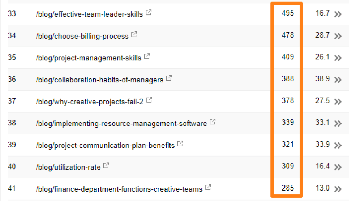Expand double chevron beside 38.9 position
The height and width of the screenshot is (201, 352).
[338, 80]
